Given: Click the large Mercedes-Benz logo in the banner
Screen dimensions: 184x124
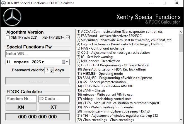Looking at the screenshot, I should [12, 17].
